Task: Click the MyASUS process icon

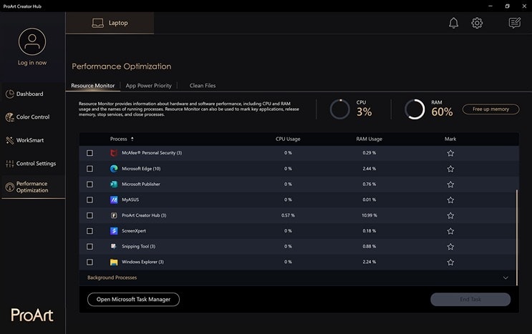Action: (114, 200)
